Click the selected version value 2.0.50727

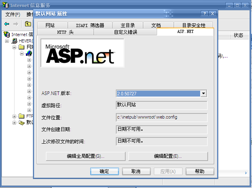(158, 93)
